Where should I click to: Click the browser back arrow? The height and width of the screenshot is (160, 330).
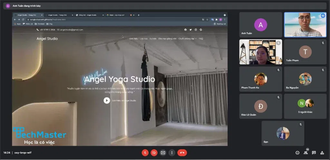(x=15, y=20)
